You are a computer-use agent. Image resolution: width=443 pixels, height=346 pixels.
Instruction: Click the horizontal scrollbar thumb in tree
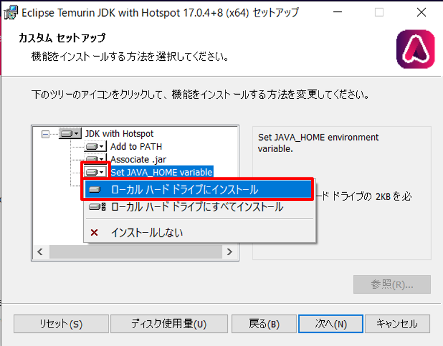[135, 251]
